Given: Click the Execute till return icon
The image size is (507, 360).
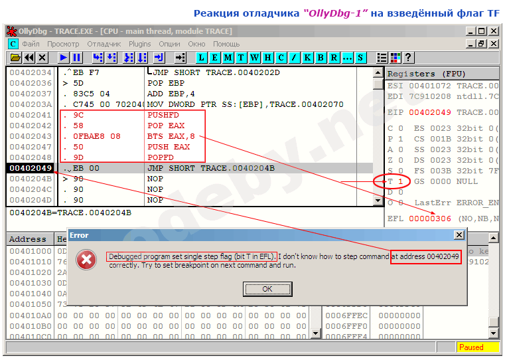Looking at the screenshot, I should coord(159,58).
